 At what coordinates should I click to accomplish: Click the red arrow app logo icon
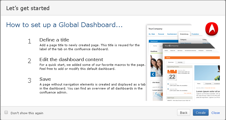pyautogui.click(x=212, y=29)
